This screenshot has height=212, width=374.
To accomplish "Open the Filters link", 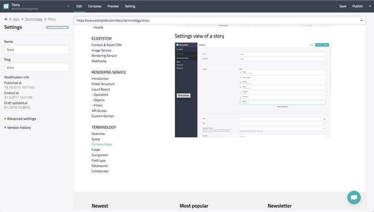I will point(97,106).
